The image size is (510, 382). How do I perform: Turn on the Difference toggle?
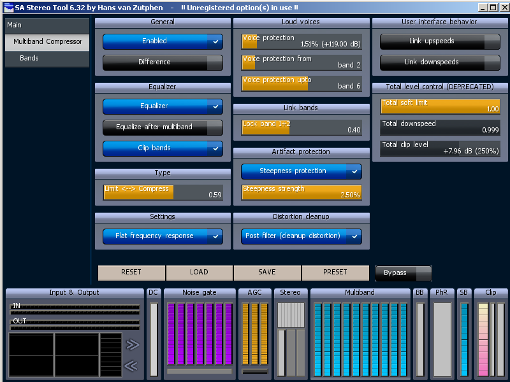tap(163, 62)
